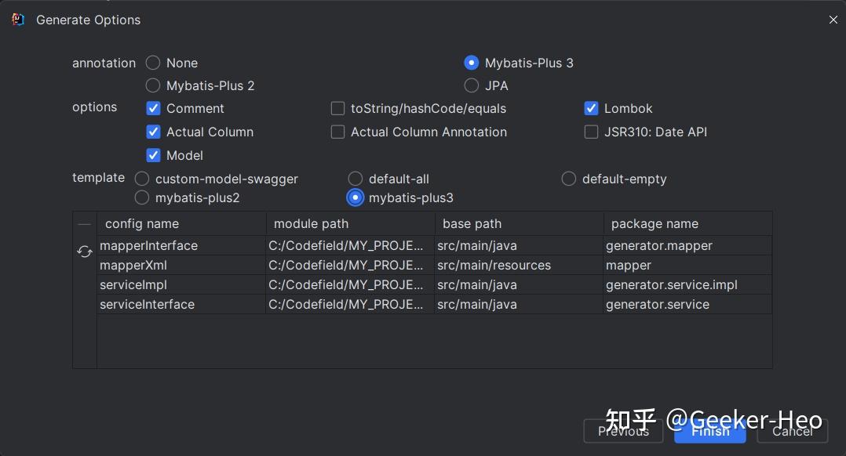Enable the toString/hashCode/equals checkbox
Screen dimensions: 846x456
coord(338,108)
